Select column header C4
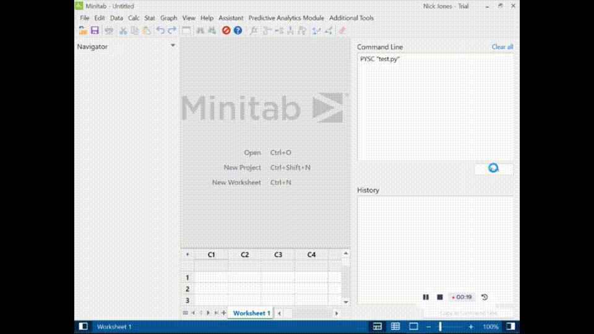This screenshot has height=334, width=594. point(311,255)
